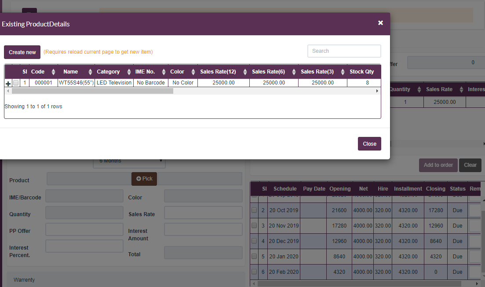Check the 20 Oct 2019 schedule checkbox
485x287 pixels.
tap(254, 210)
